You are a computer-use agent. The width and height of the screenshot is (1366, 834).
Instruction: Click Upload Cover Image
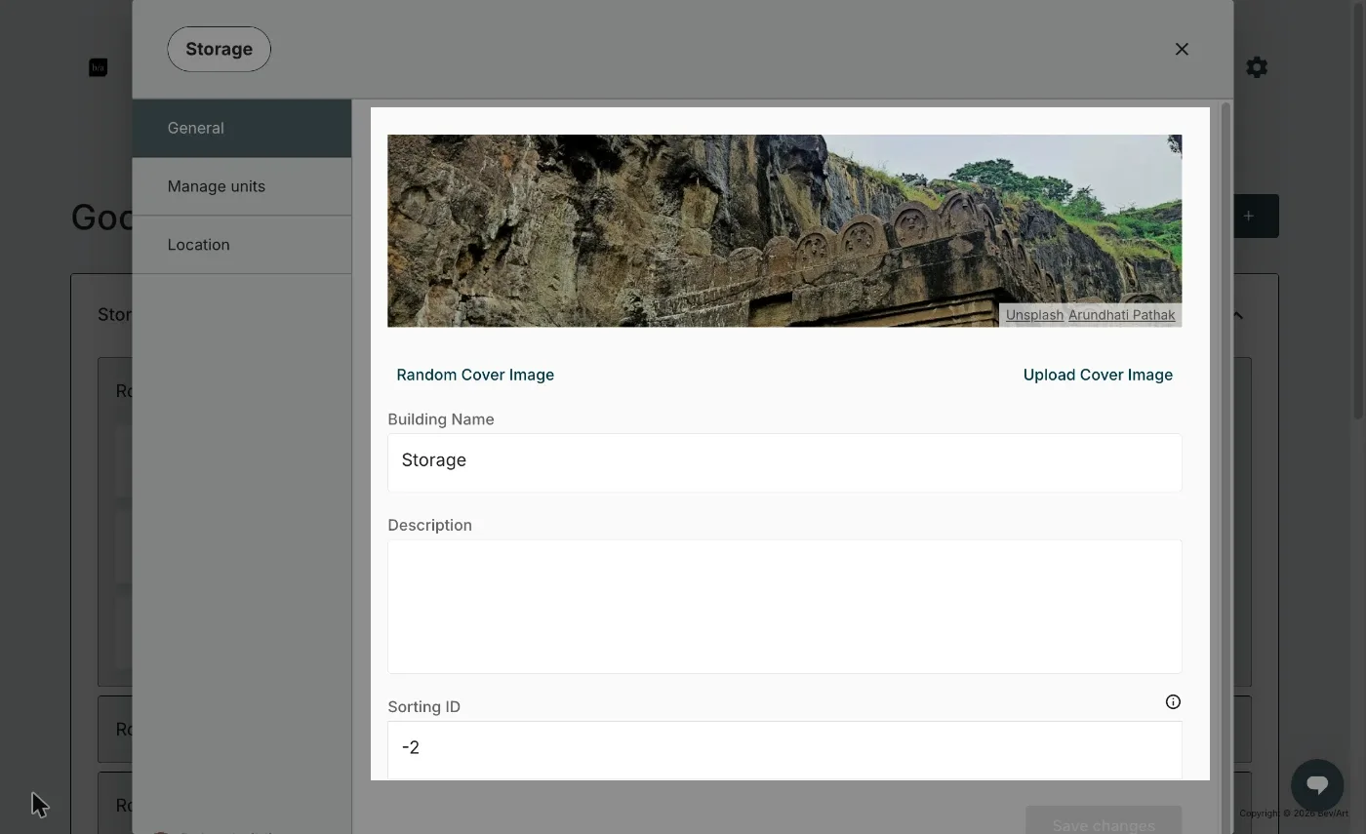(1098, 375)
